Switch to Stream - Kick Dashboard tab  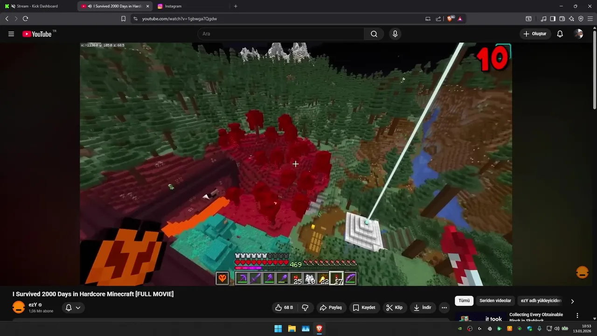[37, 6]
